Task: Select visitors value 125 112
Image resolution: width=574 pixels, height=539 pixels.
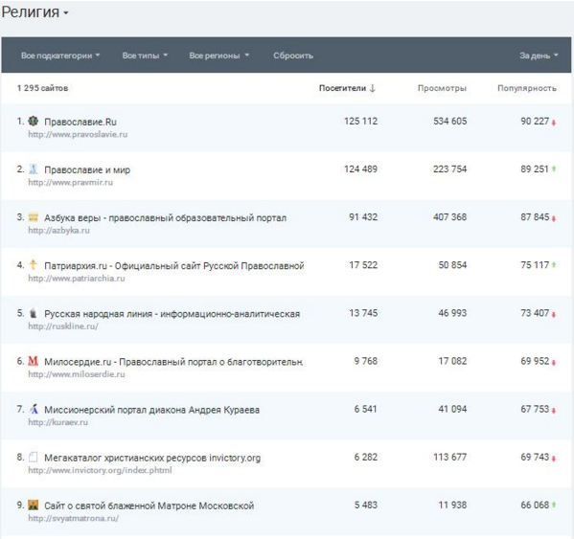Action: coord(360,121)
